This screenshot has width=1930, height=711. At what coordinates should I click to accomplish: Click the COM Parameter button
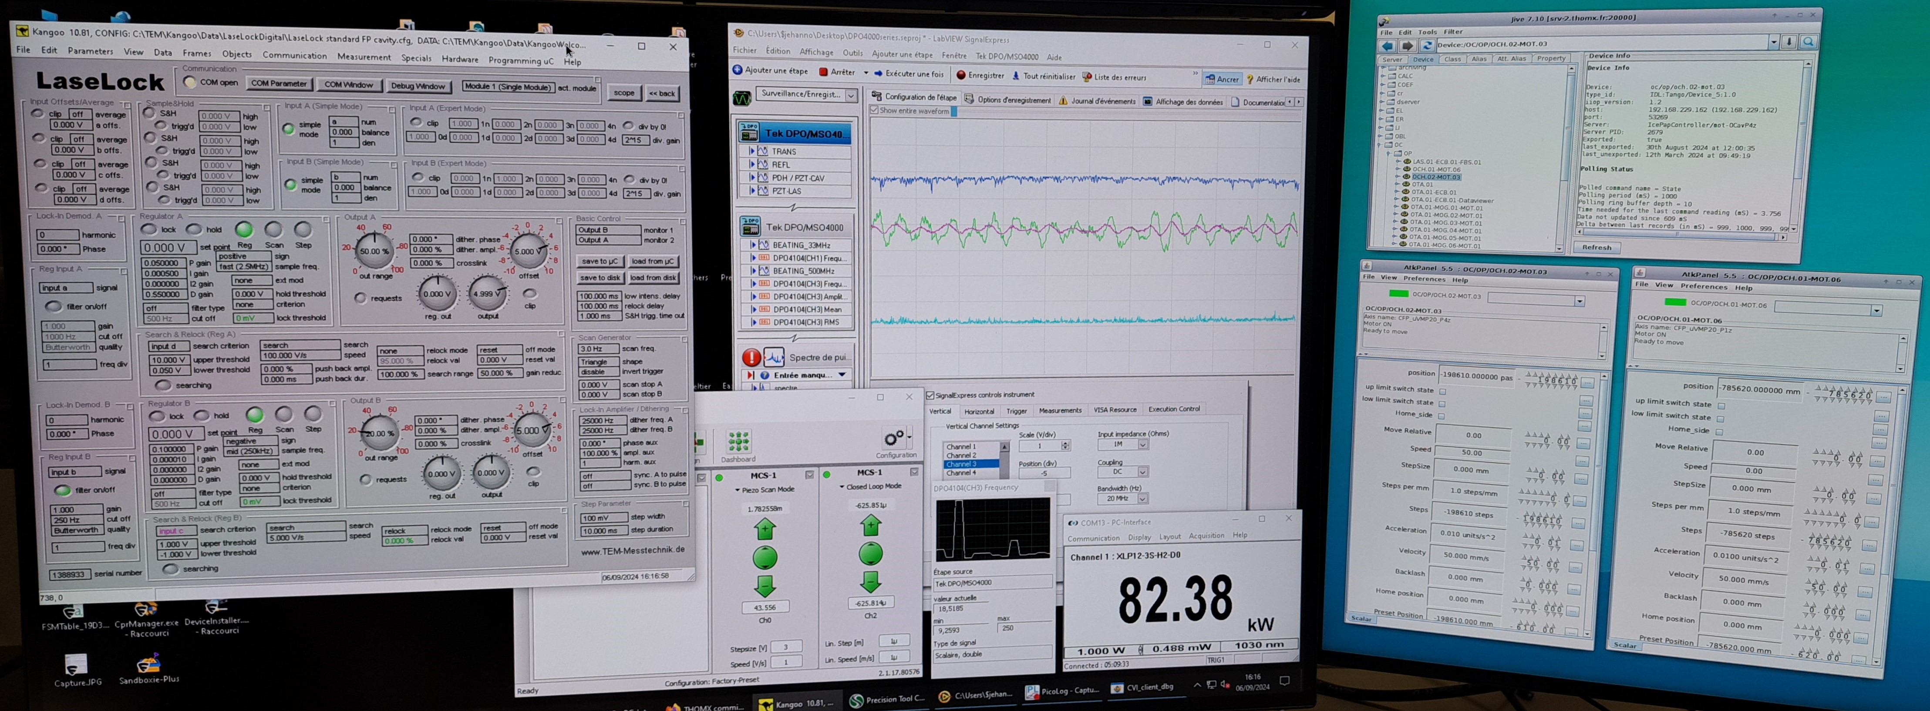pos(279,84)
